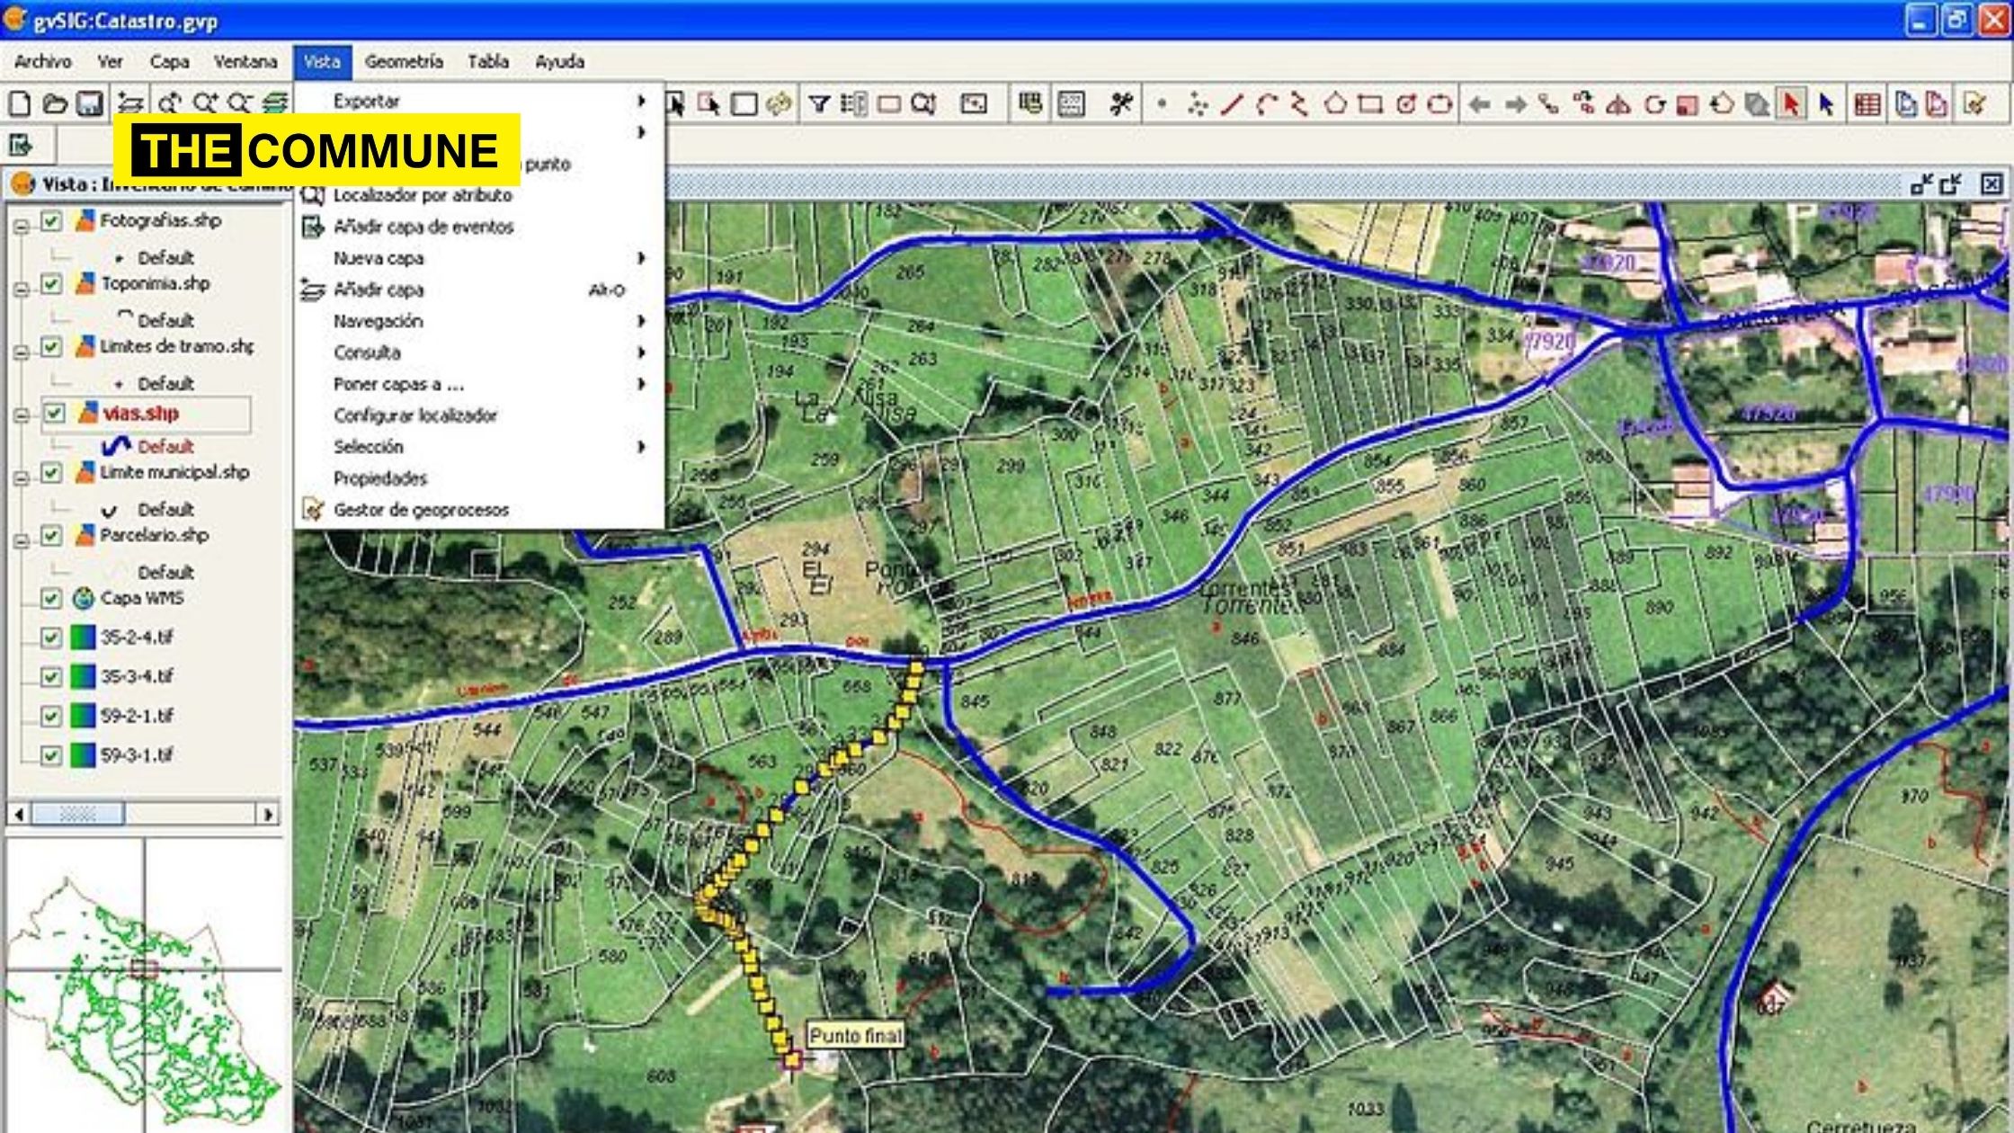Disable the Capa WMS layer checkbox
The image size is (2014, 1133).
[51, 598]
